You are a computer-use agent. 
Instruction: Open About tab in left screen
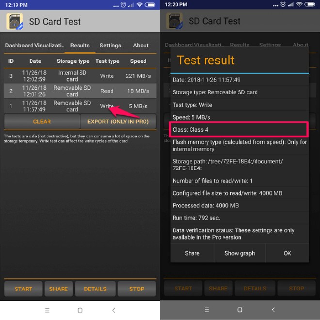(141, 46)
